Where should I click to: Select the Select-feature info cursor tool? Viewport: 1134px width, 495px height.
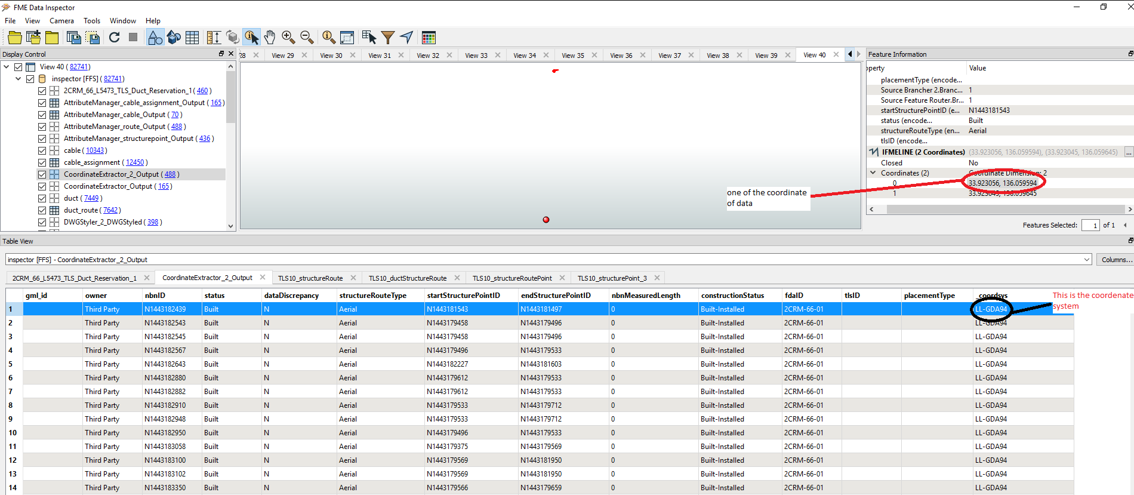click(x=251, y=38)
